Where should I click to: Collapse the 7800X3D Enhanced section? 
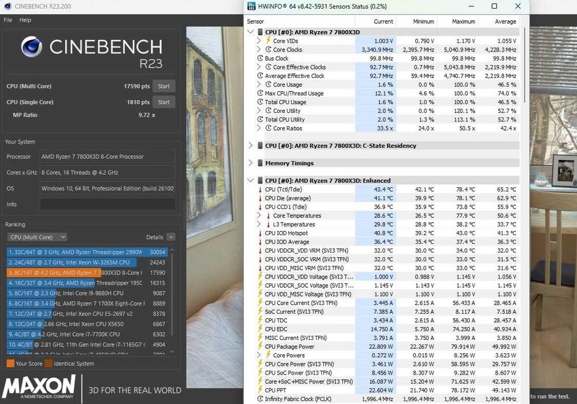pos(251,180)
